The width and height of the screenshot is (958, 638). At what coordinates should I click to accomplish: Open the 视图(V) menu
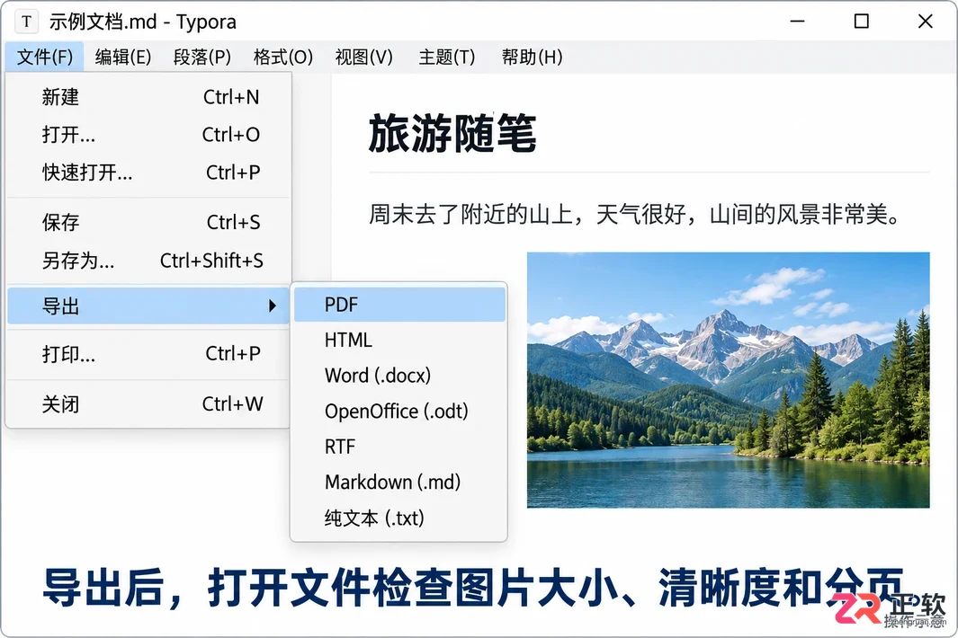click(363, 57)
